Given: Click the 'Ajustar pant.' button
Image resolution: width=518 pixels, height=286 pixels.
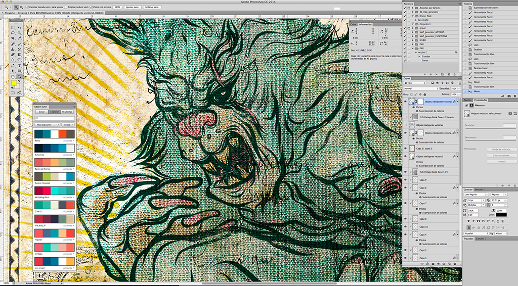Looking at the screenshot, I should (133, 7).
